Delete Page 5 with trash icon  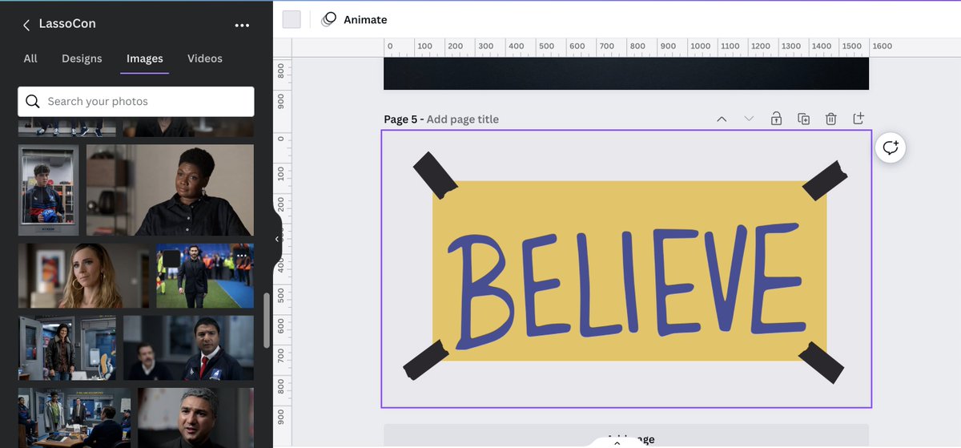(x=831, y=119)
